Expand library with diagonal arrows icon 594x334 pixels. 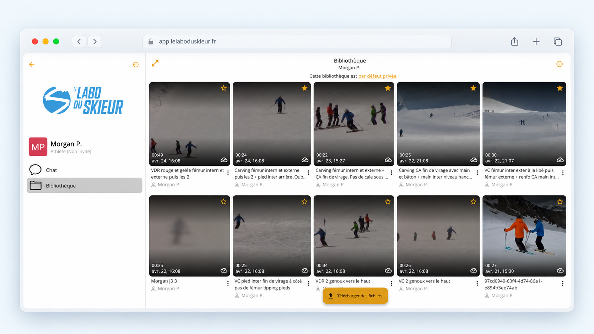[155, 63]
